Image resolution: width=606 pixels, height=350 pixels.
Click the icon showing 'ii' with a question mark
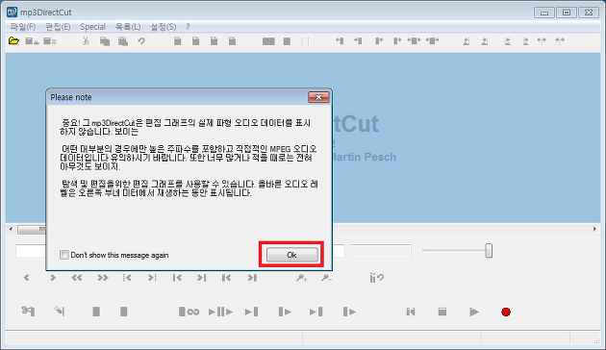[x=376, y=277]
